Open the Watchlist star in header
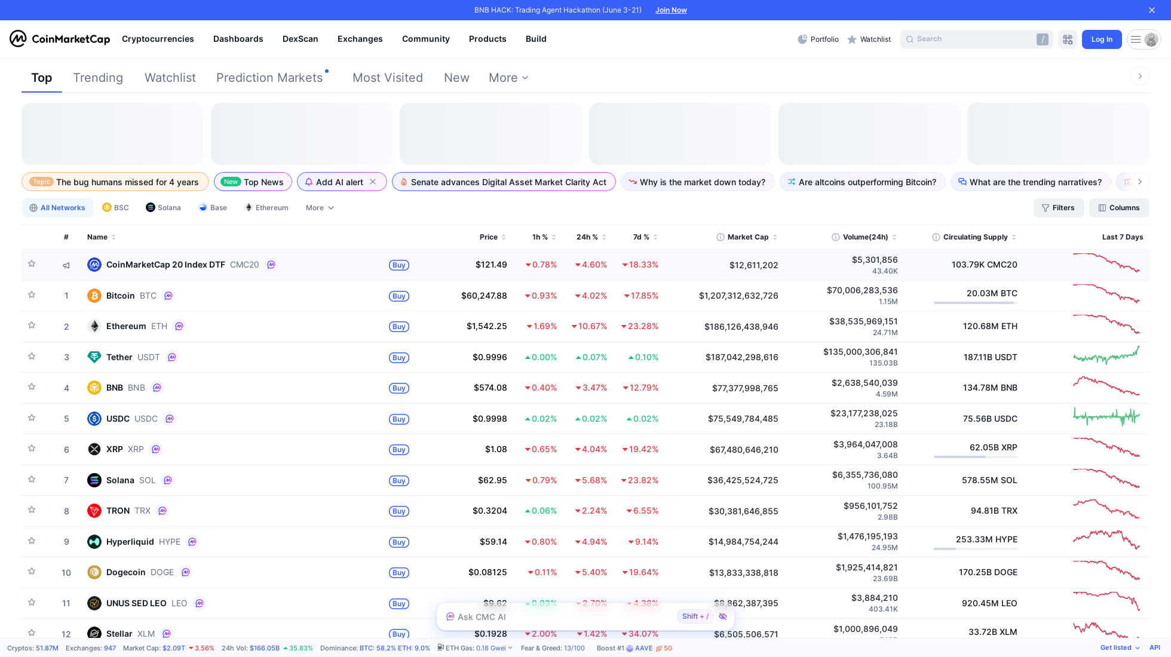 [x=869, y=39]
